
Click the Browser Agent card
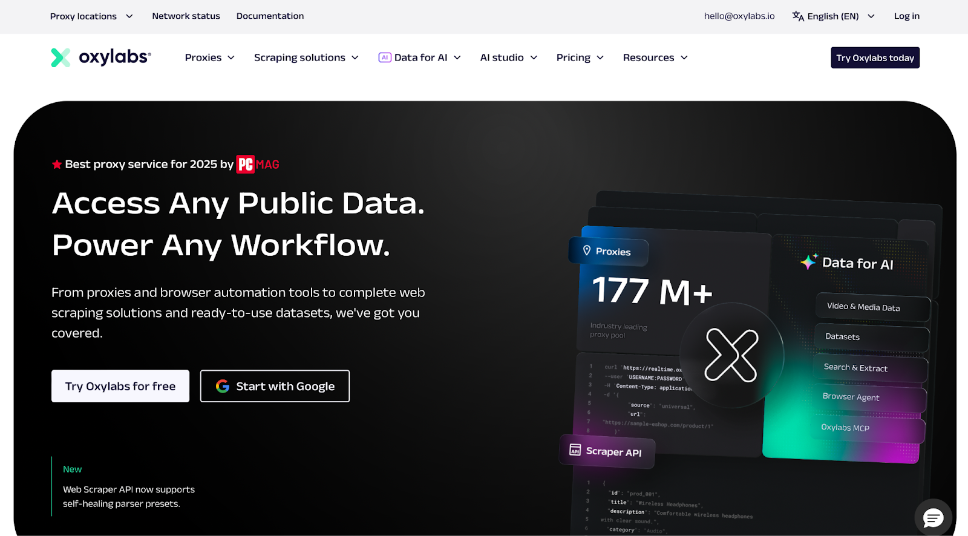click(x=869, y=397)
